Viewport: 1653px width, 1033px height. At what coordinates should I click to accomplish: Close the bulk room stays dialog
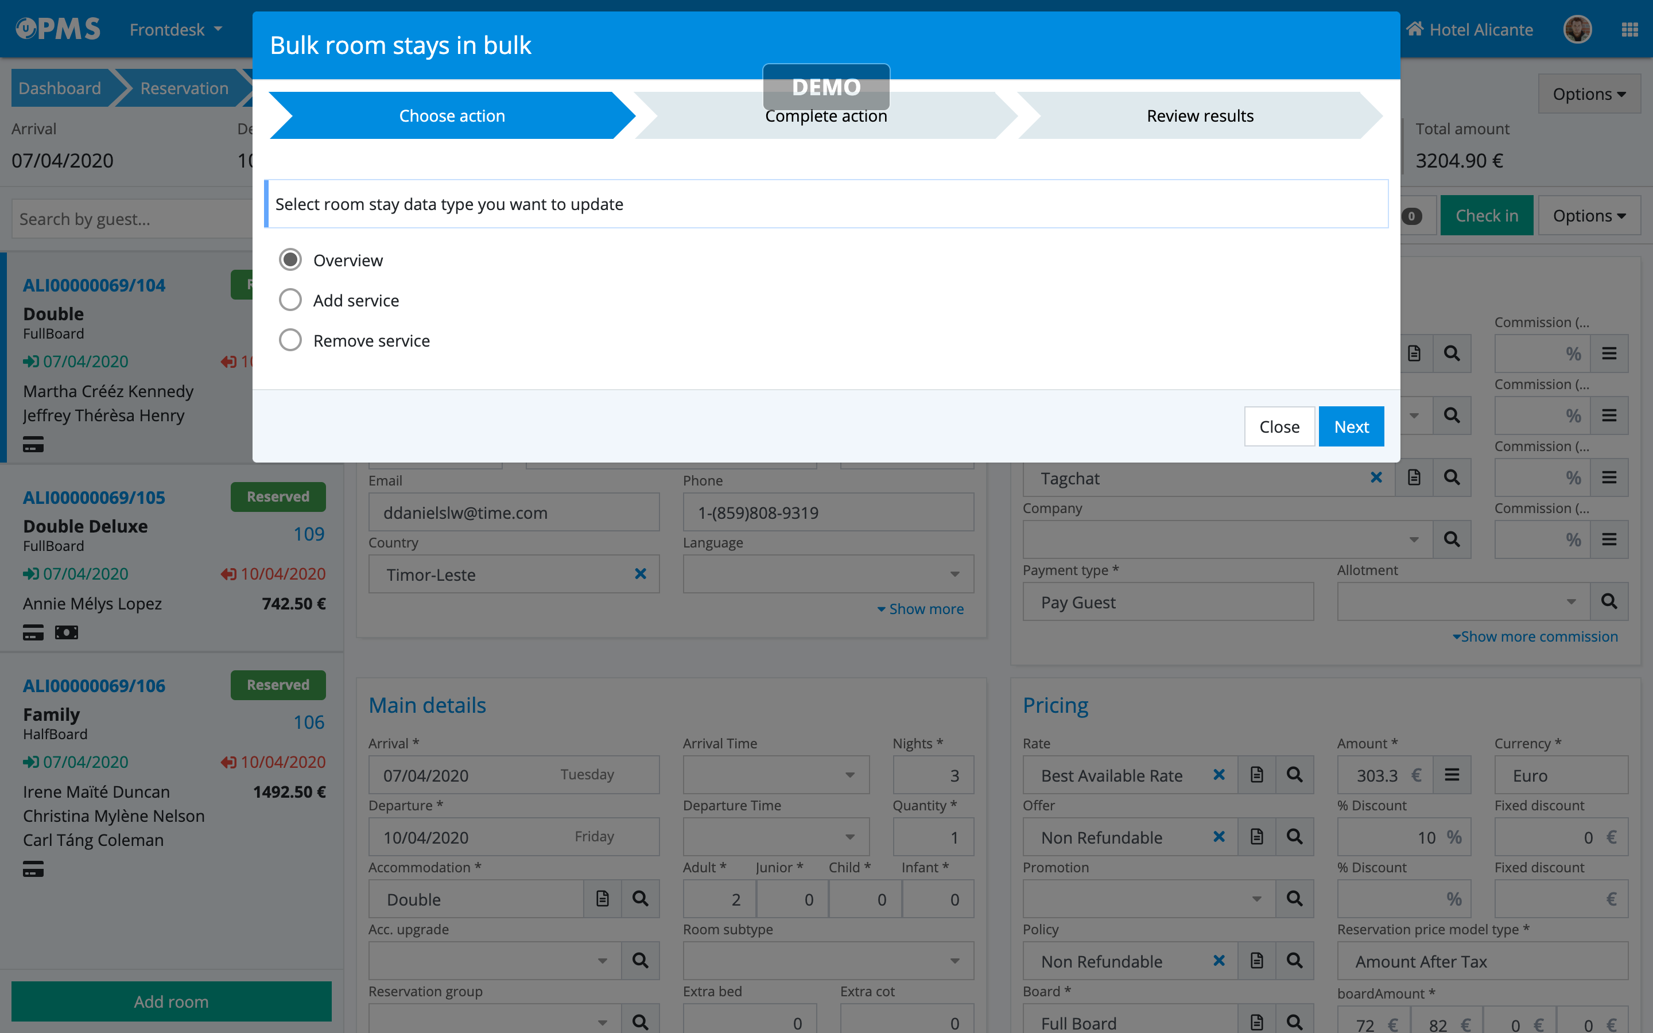pos(1279,426)
